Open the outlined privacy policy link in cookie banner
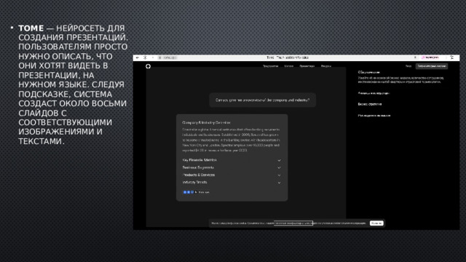 (293, 223)
